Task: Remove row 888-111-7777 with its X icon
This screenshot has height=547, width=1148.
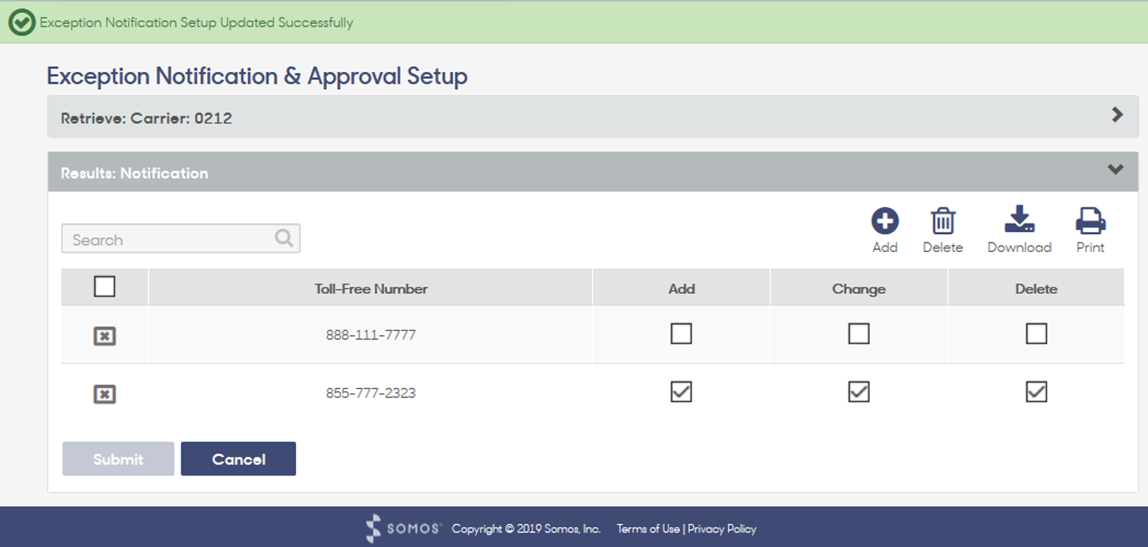Action: tap(104, 336)
